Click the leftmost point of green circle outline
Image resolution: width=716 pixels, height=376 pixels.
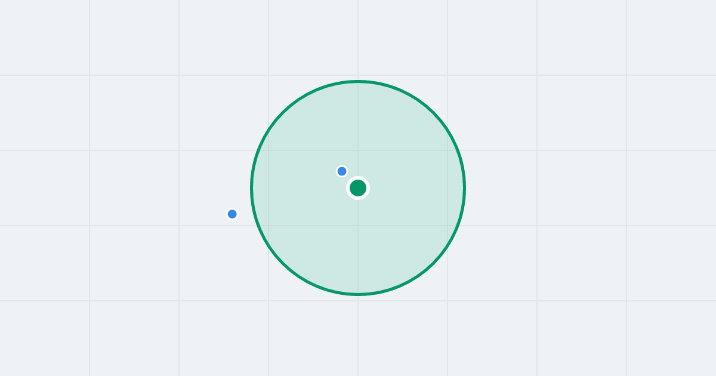pyautogui.click(x=251, y=188)
